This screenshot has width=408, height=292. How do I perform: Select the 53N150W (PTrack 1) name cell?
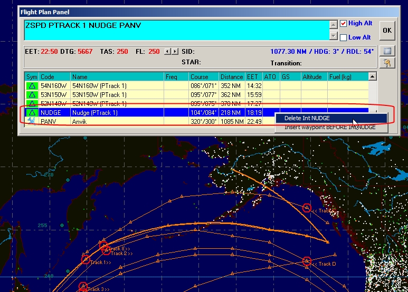pos(117,94)
